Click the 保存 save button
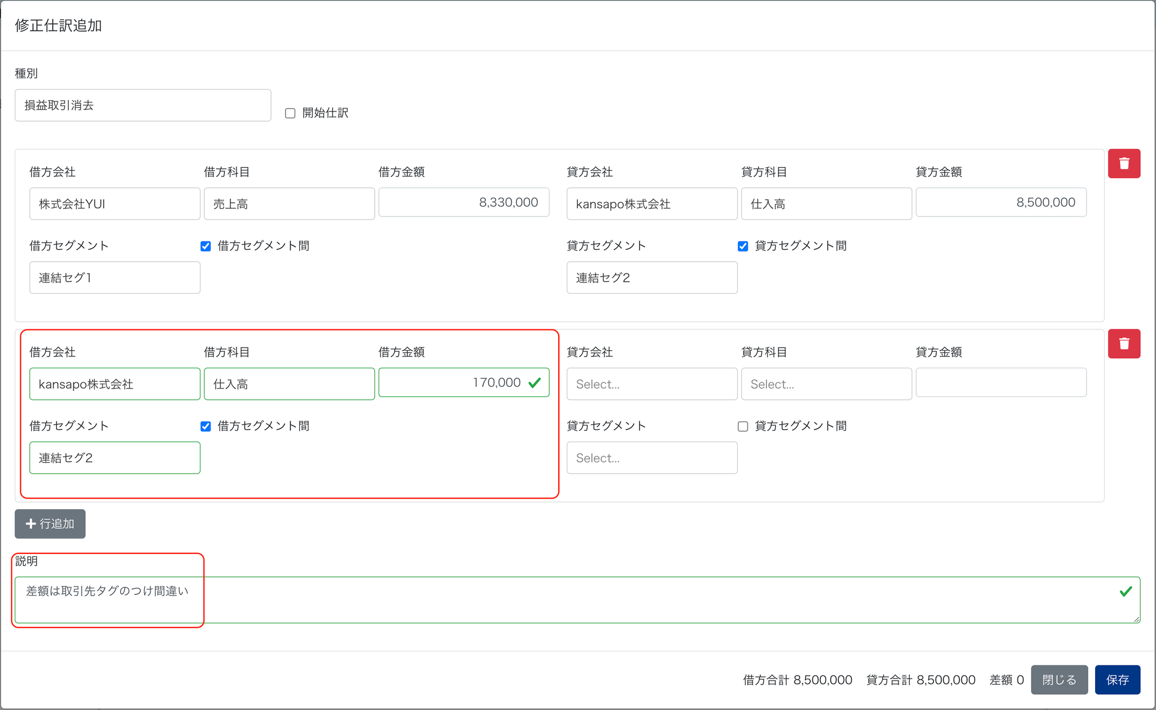Screen dimensions: 1156x710 point(1117,680)
